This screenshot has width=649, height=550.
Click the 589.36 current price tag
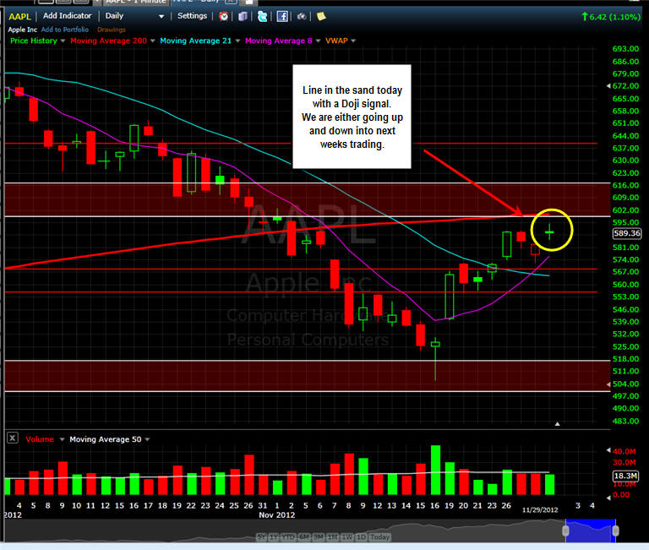627,233
